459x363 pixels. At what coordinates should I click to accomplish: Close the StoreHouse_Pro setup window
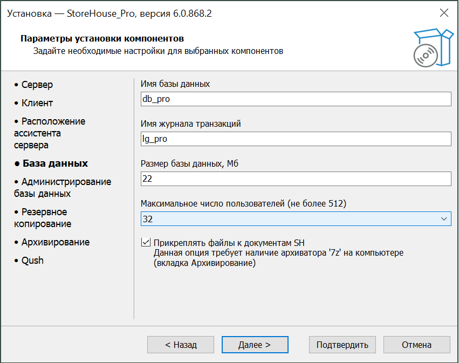(x=443, y=13)
